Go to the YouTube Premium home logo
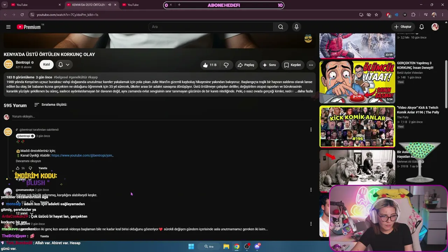Viewport: 448px width, 252px height. click(x=29, y=27)
